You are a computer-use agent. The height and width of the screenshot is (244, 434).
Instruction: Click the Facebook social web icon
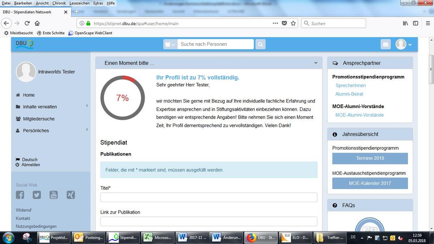(20, 195)
